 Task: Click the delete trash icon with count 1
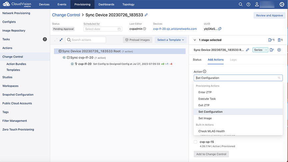coord(280,40)
